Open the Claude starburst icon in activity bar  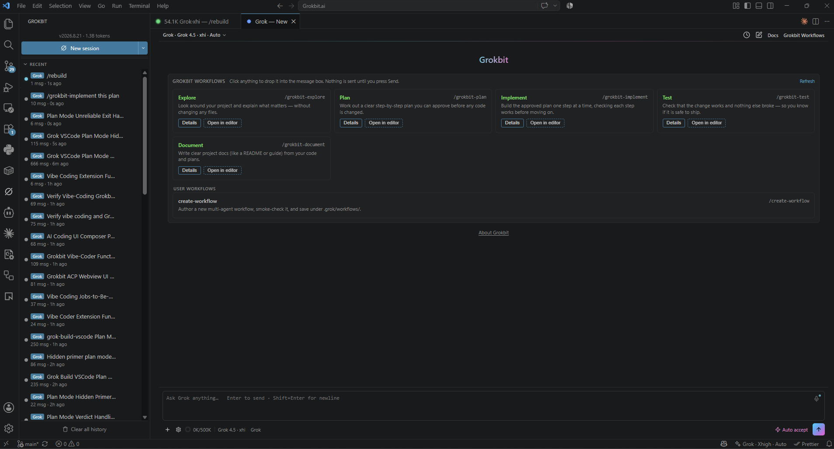[9, 233]
